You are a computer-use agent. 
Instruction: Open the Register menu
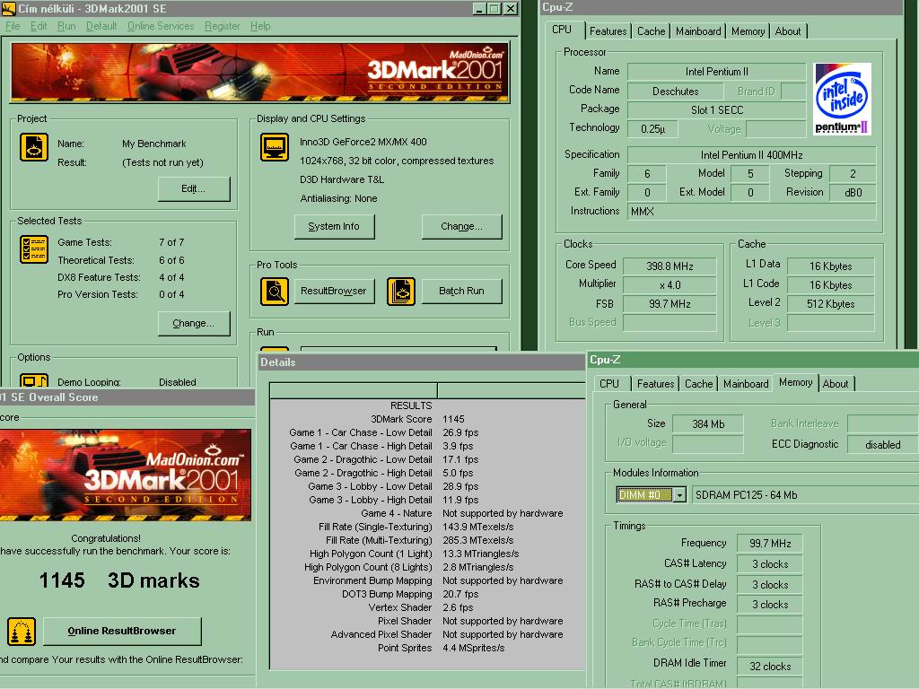[x=223, y=26]
